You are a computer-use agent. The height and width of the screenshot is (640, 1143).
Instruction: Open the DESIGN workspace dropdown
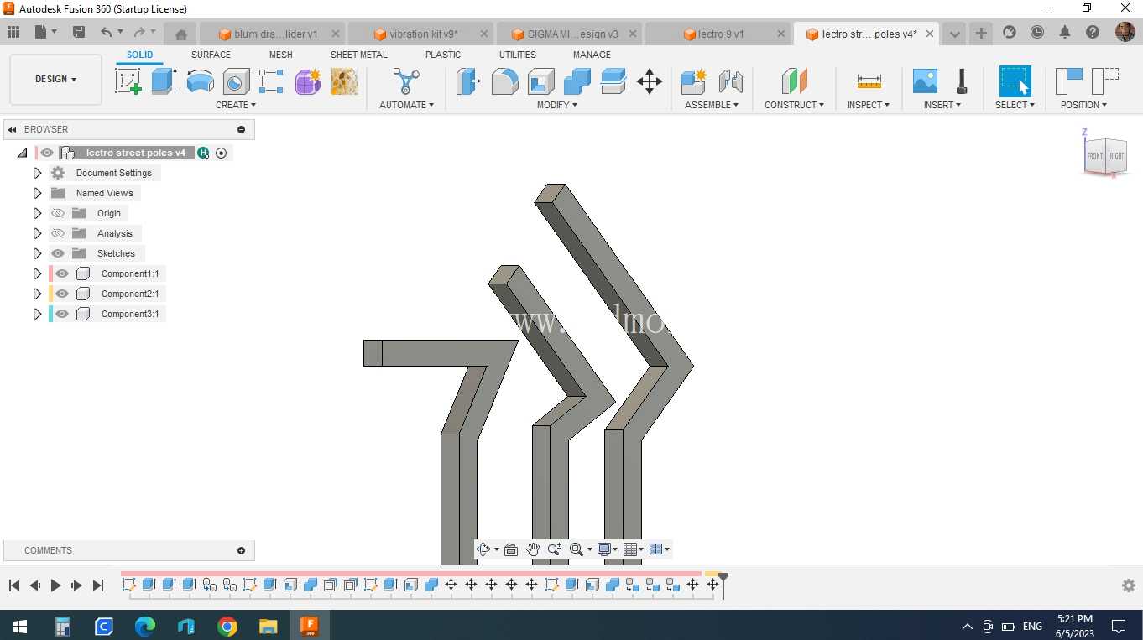click(55, 79)
